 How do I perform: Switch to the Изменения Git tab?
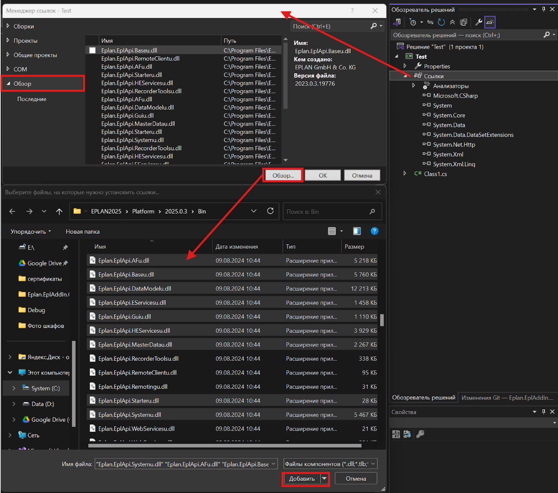point(507,398)
